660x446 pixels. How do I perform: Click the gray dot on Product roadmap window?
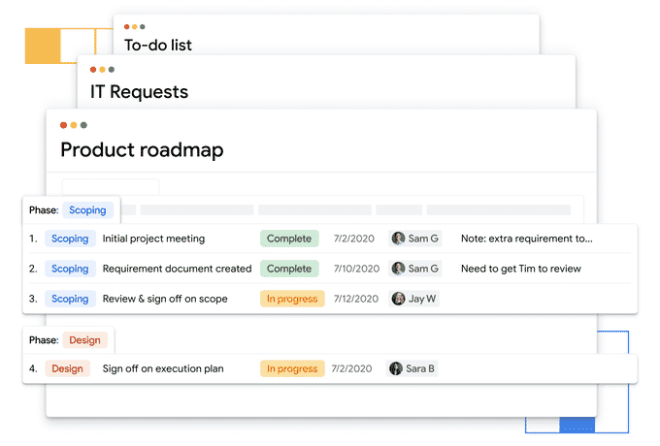[x=83, y=125]
